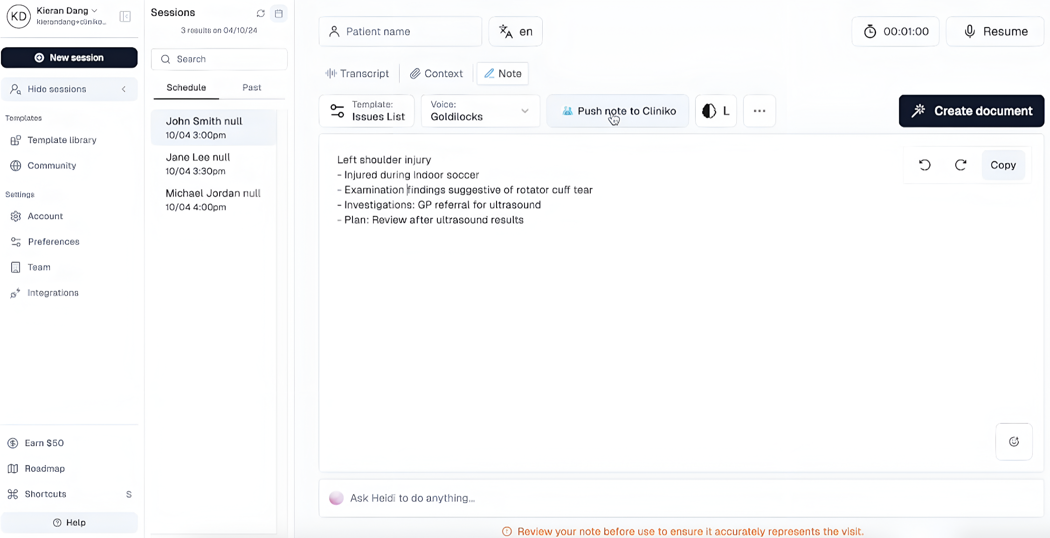The height and width of the screenshot is (538, 1050).
Task: Redo the note edit
Action: [960, 165]
